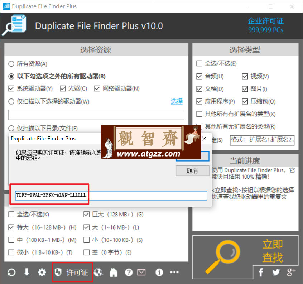Screen dimensions: 303x284
Task: Toggle 特大 (16~128 MB-) (H) checkbox
Action: click(x=11, y=227)
